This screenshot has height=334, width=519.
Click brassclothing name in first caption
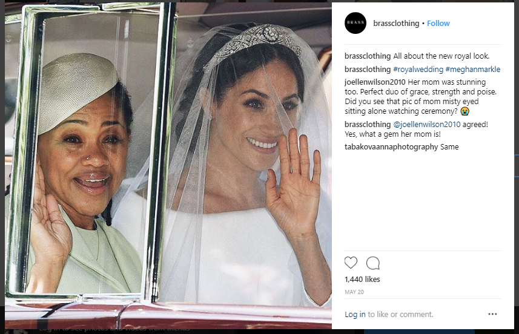[x=368, y=56]
